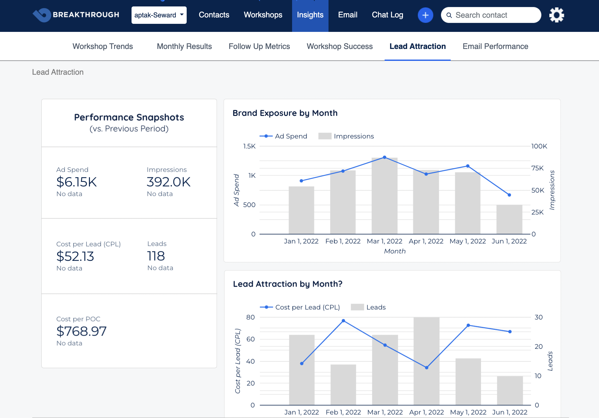Viewport: 599px width, 418px height.
Task: Open the Email section from navigation
Action: [348, 15]
